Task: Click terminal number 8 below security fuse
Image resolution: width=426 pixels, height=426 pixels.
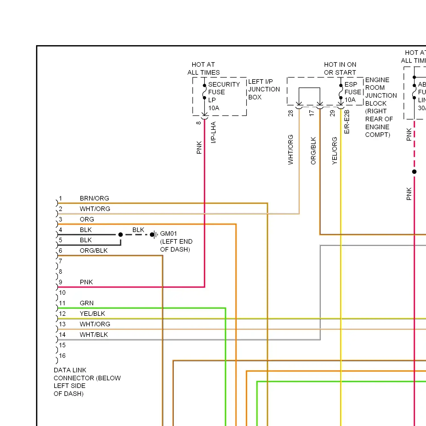Action: tap(199, 123)
